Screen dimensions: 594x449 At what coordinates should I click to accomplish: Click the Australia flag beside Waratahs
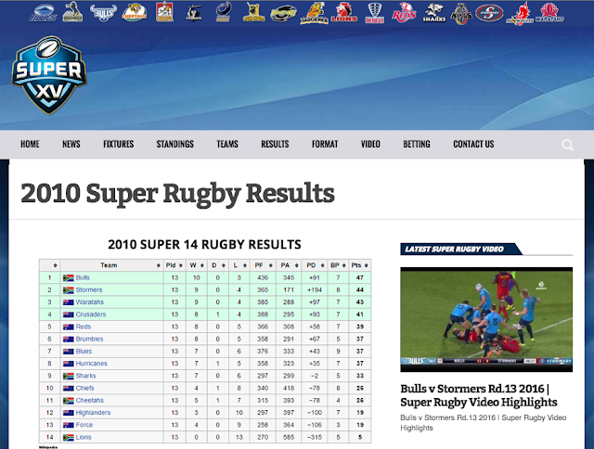(x=68, y=302)
